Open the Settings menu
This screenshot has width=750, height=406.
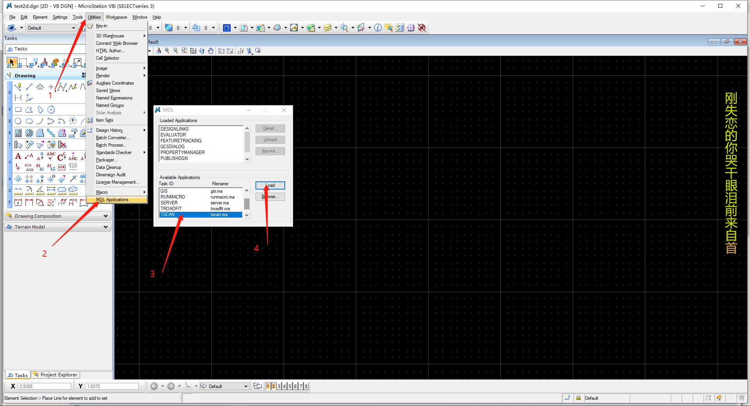(60, 17)
